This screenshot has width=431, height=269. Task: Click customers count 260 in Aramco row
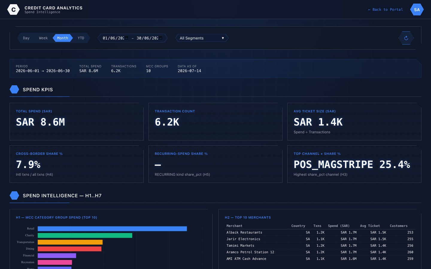(410, 252)
